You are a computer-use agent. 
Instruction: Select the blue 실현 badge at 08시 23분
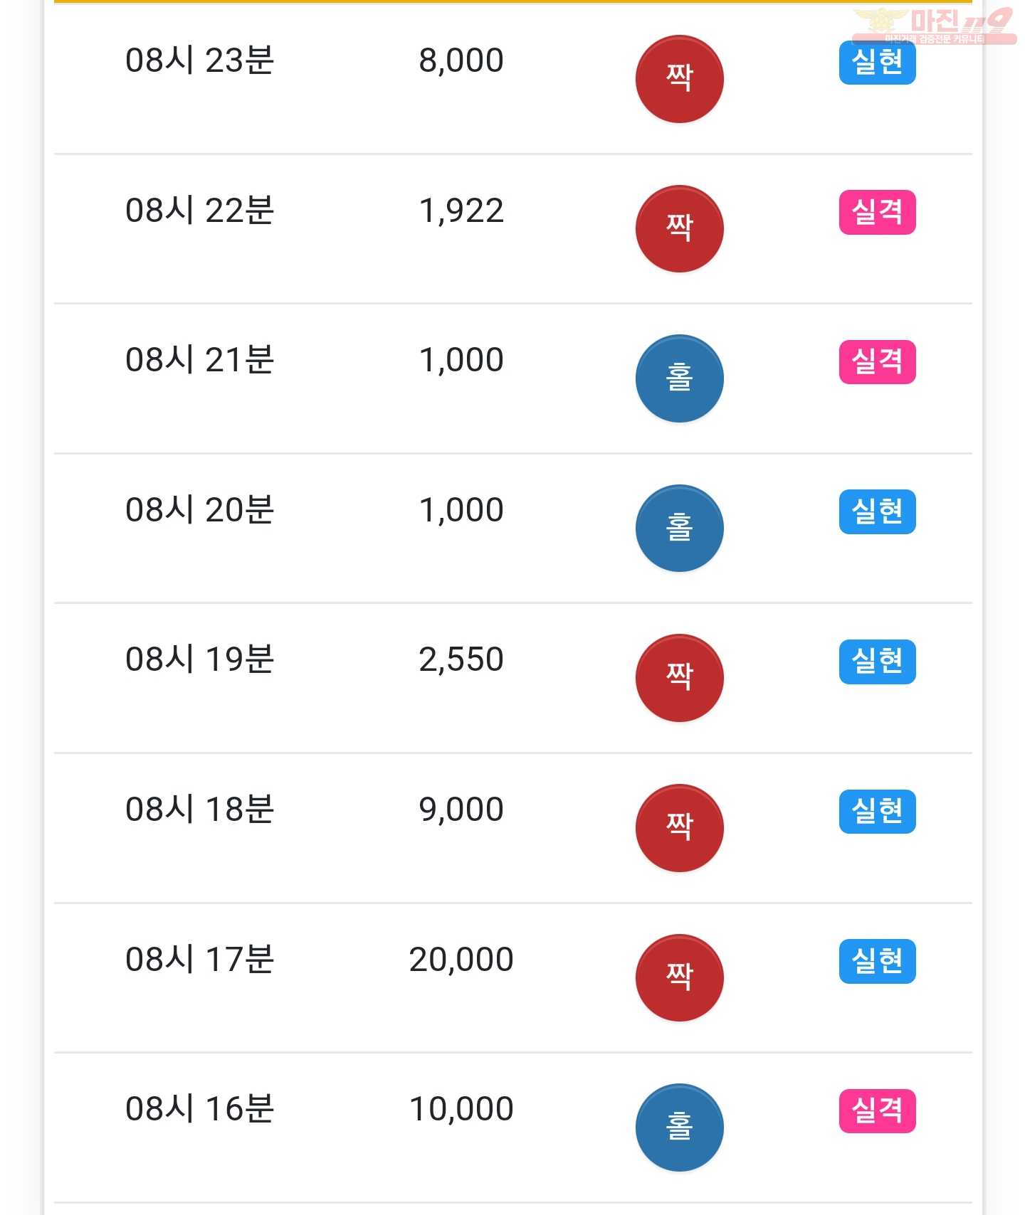(x=877, y=63)
